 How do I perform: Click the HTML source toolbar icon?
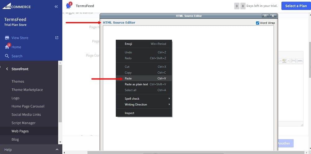[x=300, y=61]
